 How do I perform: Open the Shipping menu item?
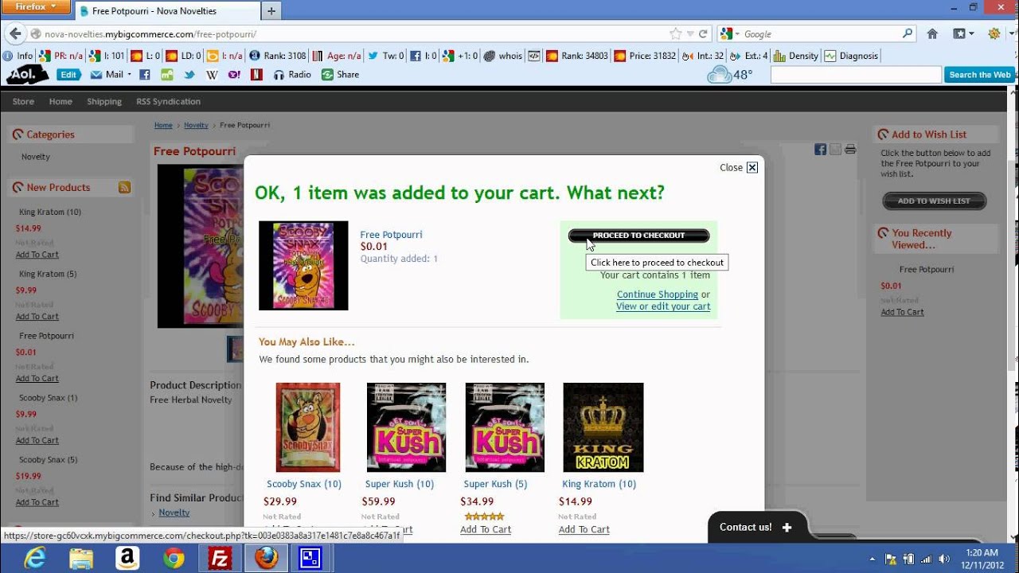104,102
